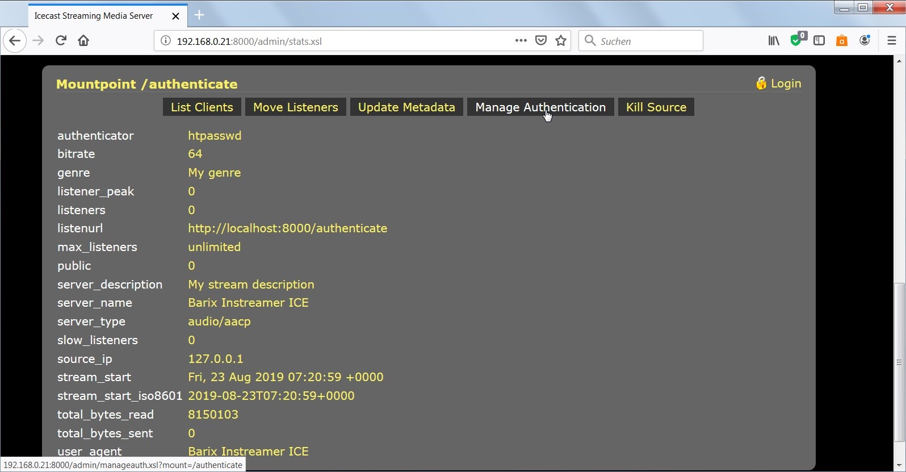Viewport: 906px width, 472px height.
Task: Open the orange shopping bag extension
Action: (x=842, y=41)
